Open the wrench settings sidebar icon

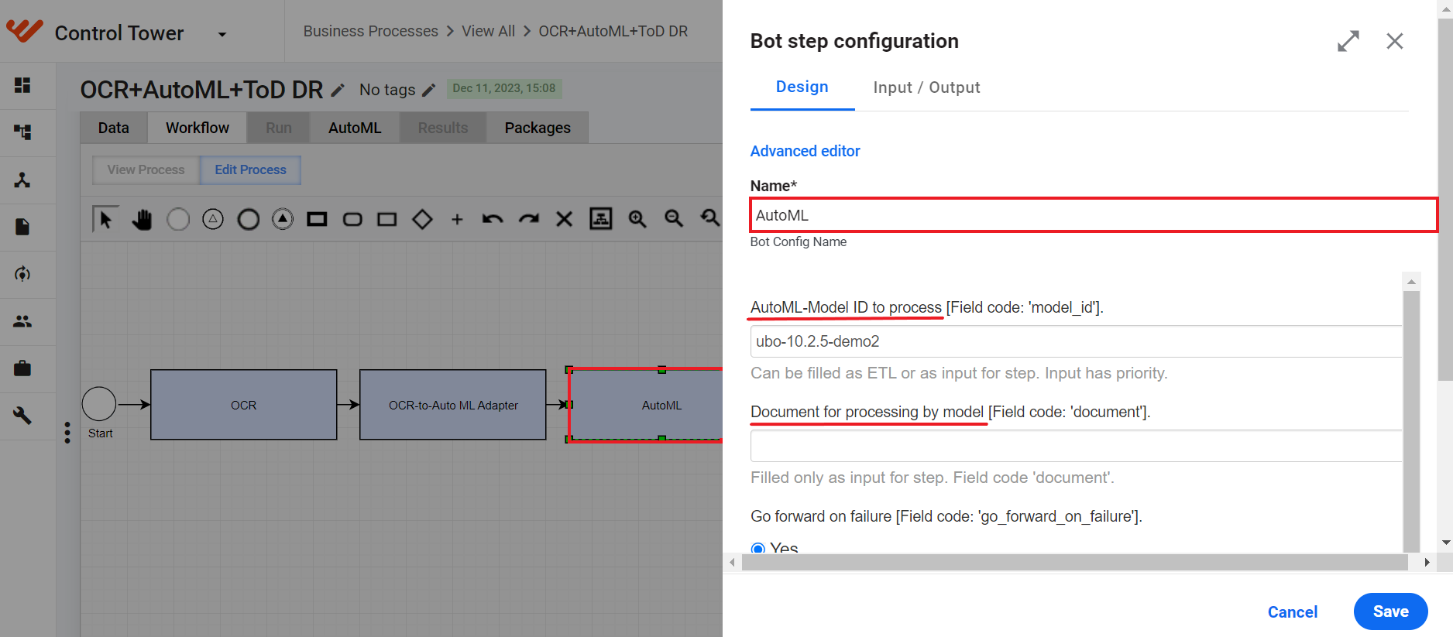[22, 415]
